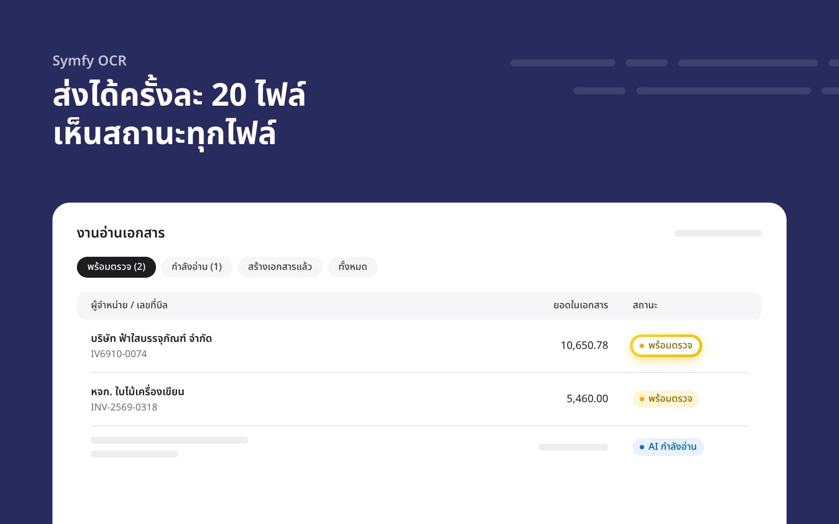The image size is (839, 524).
Task: Click the ยอดในเอกสาร column header
Action: click(x=581, y=305)
